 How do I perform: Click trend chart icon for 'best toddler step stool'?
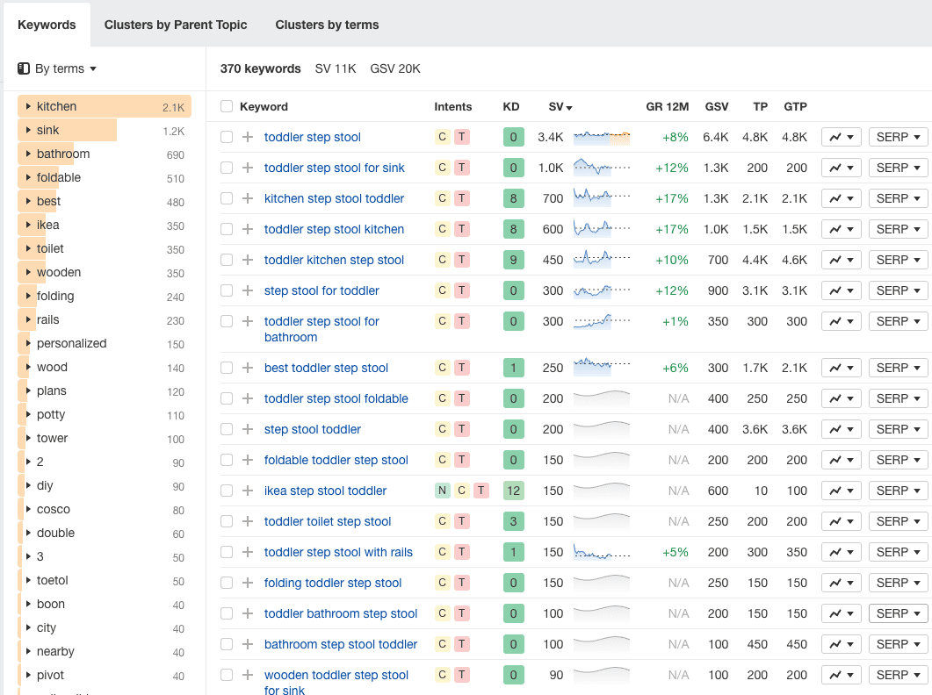841,368
